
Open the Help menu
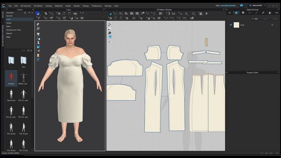(x=116, y=6)
